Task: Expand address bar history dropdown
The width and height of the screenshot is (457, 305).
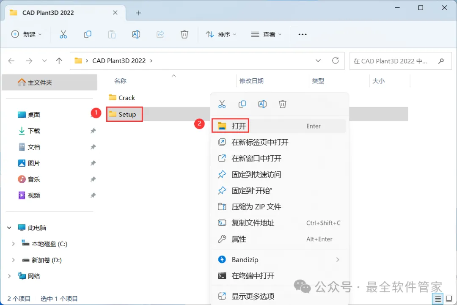Action: click(x=318, y=60)
